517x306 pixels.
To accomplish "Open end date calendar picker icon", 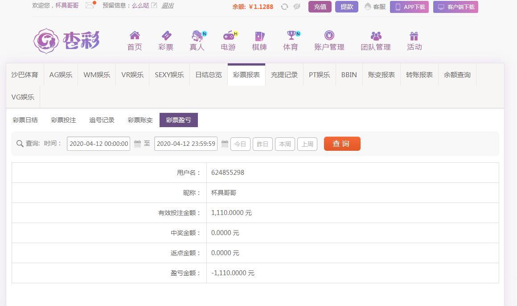I will pos(225,144).
